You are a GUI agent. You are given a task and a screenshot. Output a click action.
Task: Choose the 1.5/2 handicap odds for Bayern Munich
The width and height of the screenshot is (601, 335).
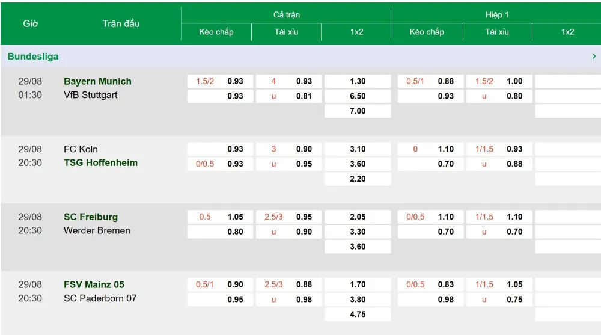[220, 81]
